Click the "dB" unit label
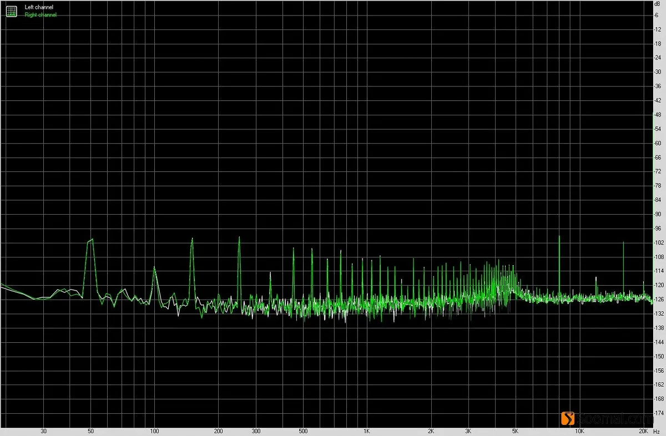The image size is (666, 436). point(657,4)
